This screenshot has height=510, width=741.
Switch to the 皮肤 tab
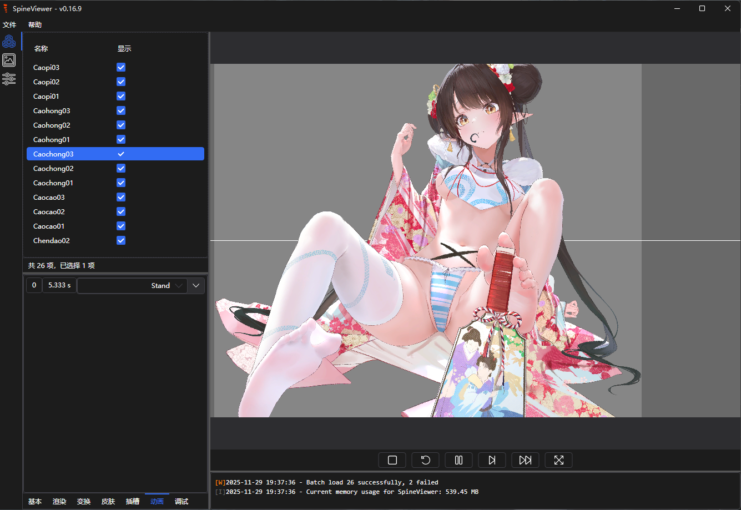point(108,501)
